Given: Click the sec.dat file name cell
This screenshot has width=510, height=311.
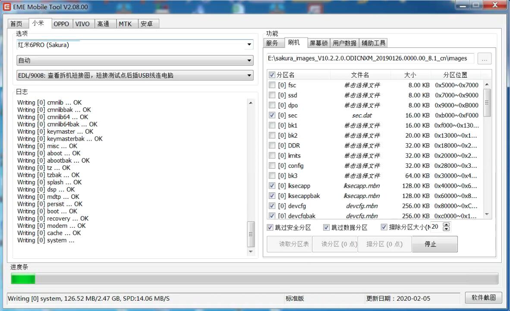Looking at the screenshot, I should tap(362, 115).
